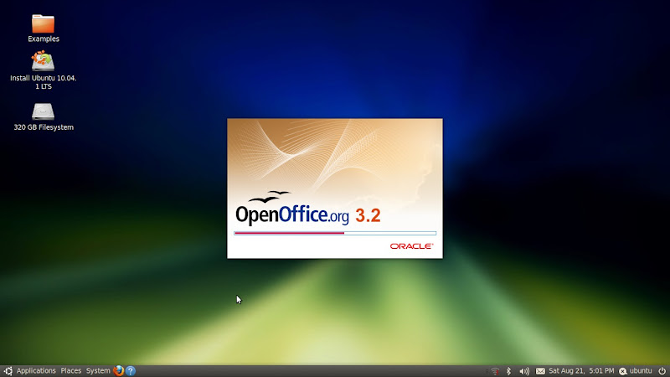The image size is (670, 377).
Task: Click the Ubuntu logo in the panel
Action: [8, 371]
